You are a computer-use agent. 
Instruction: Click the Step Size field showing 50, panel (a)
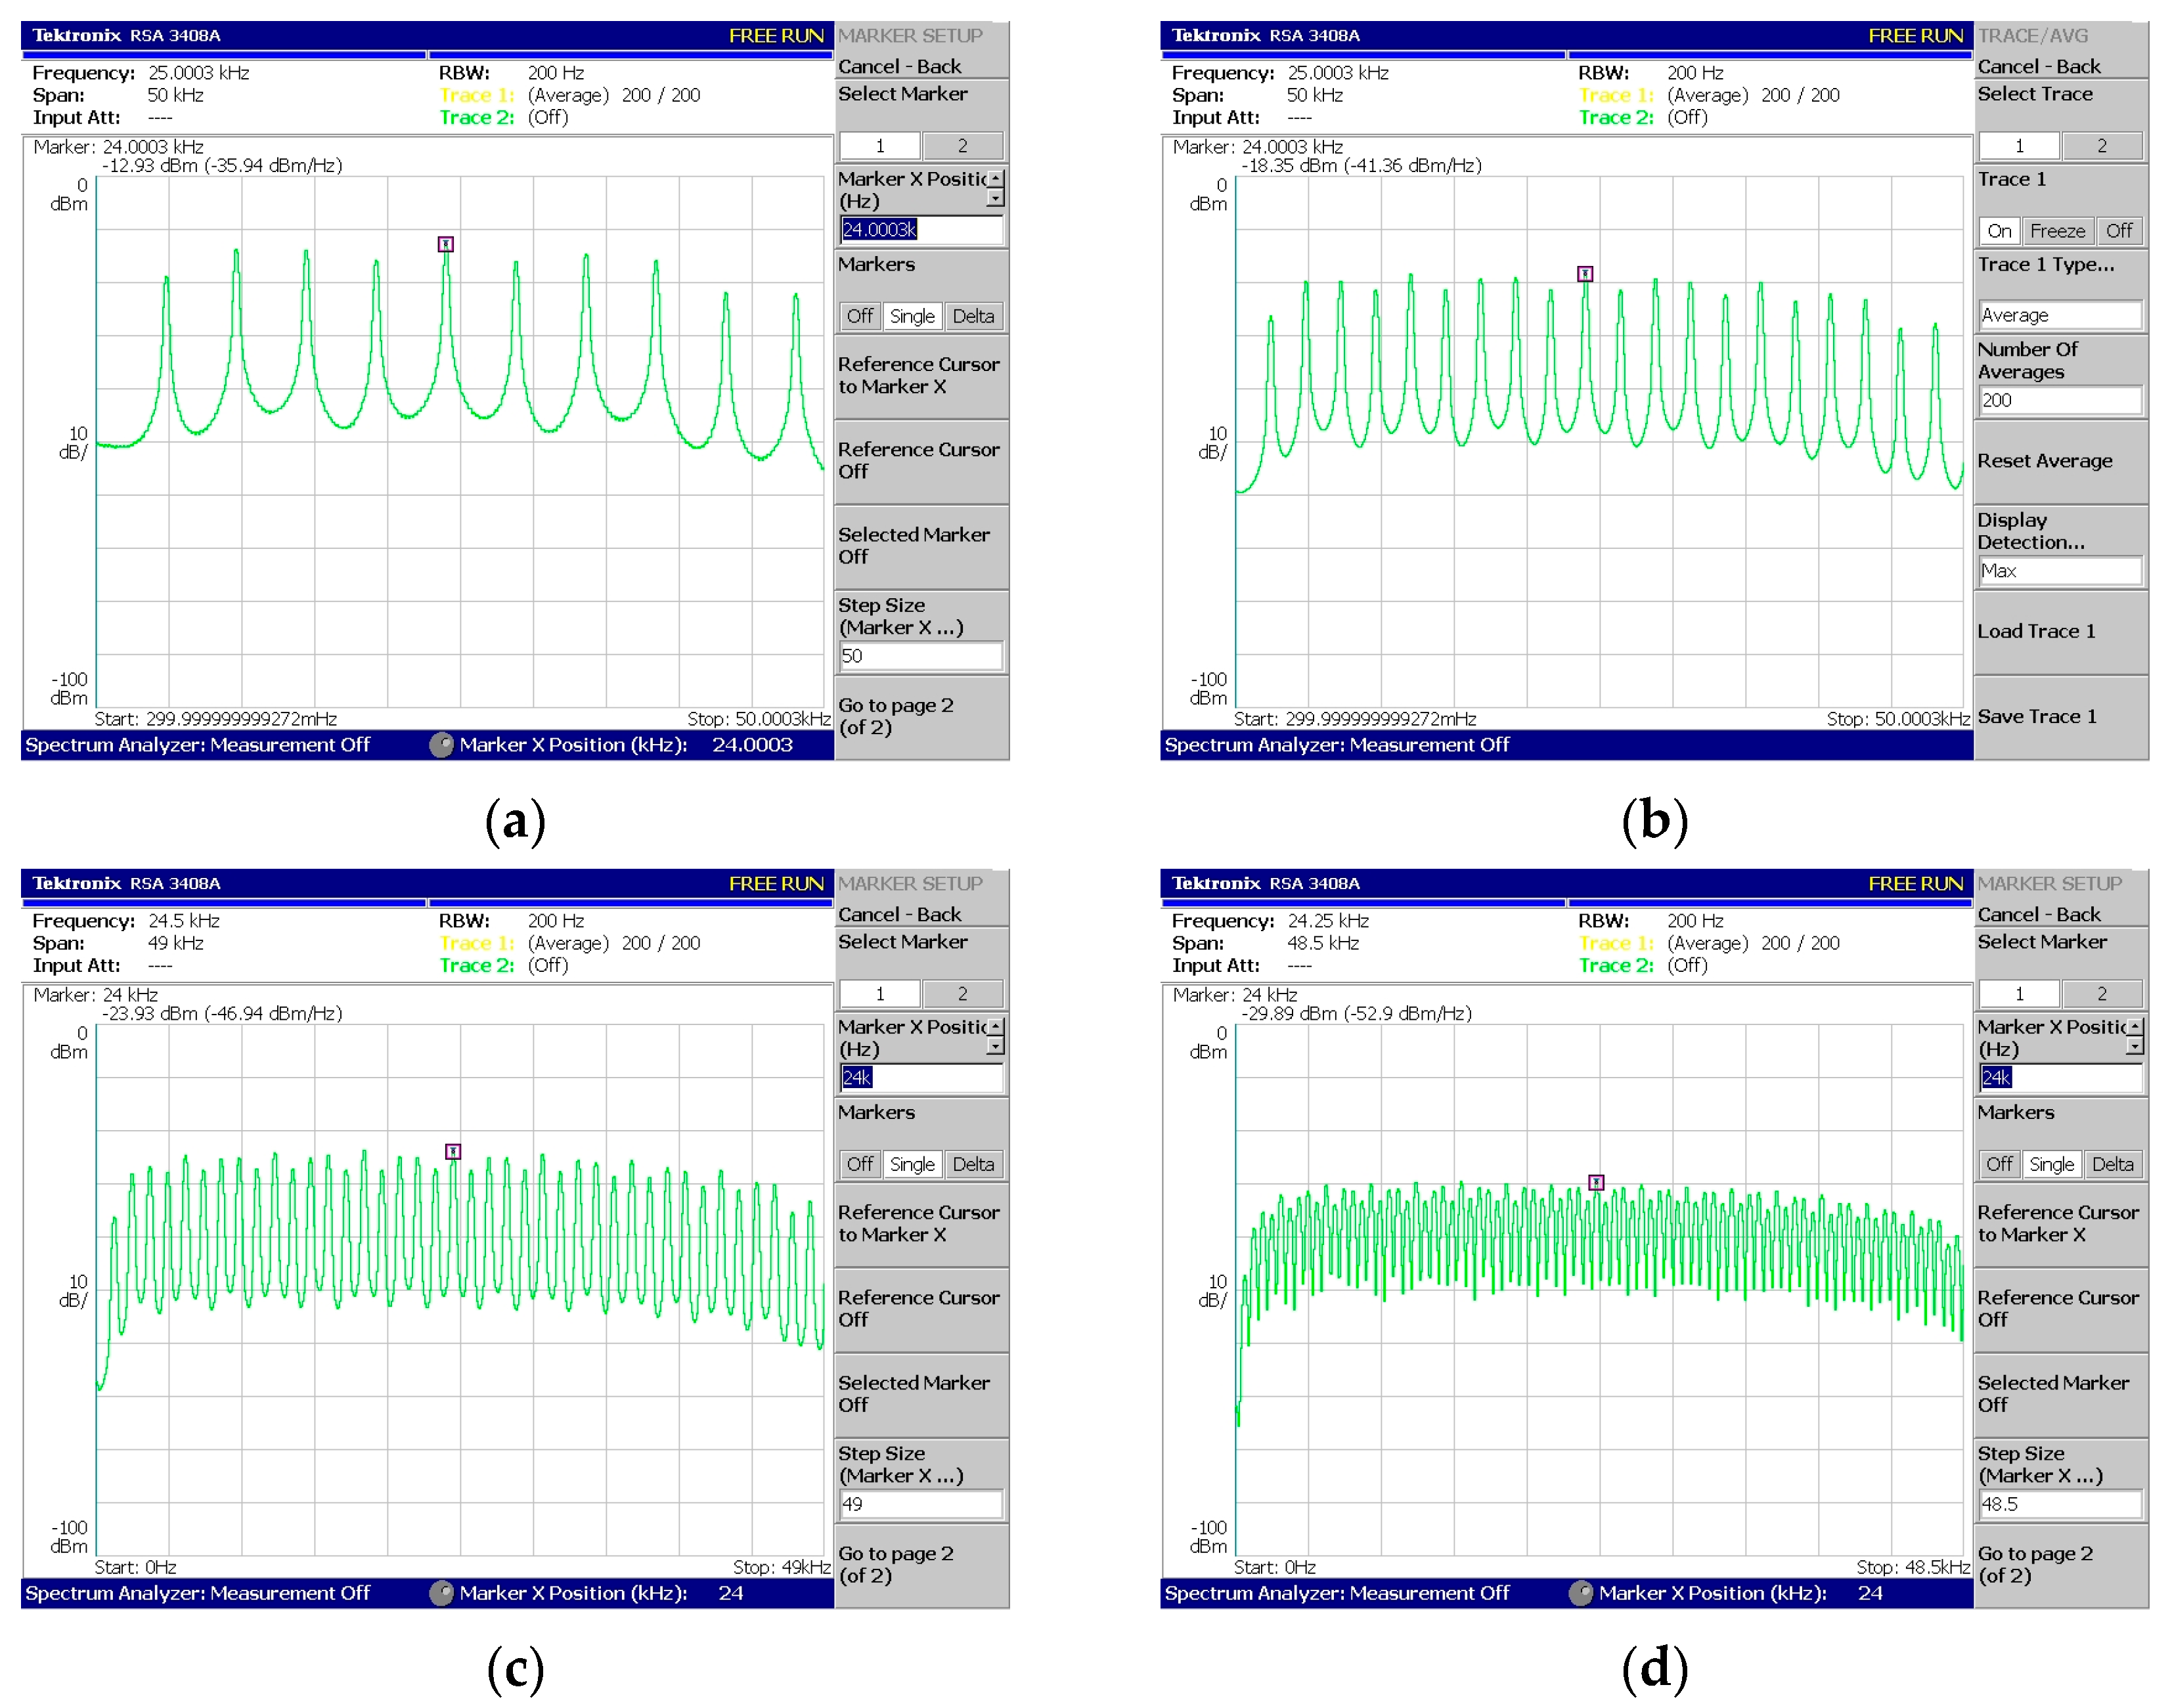tap(922, 656)
